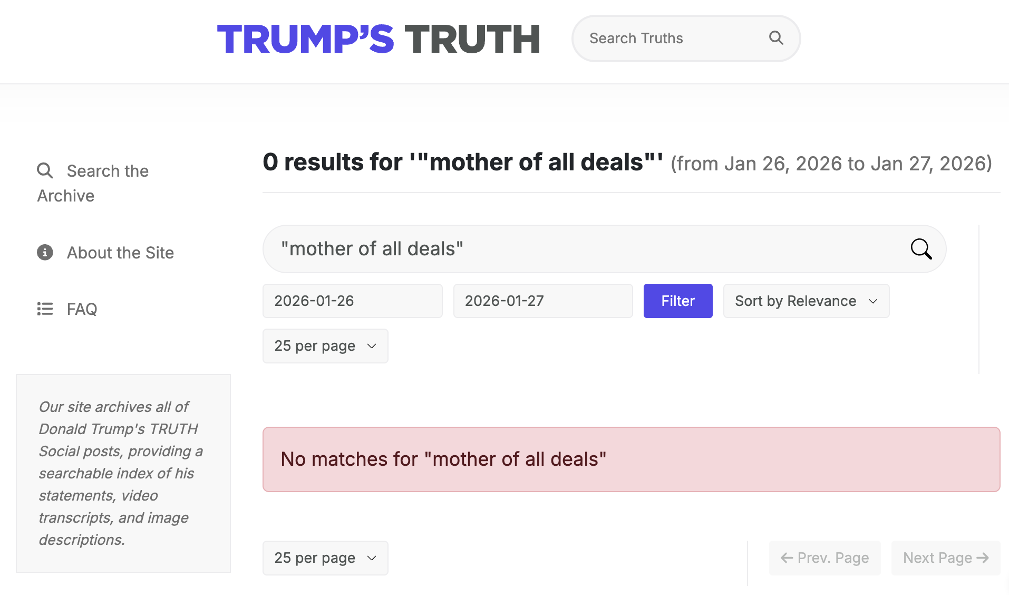Open the top 25 per page dropdown
This screenshot has width=1009, height=595.
point(325,346)
